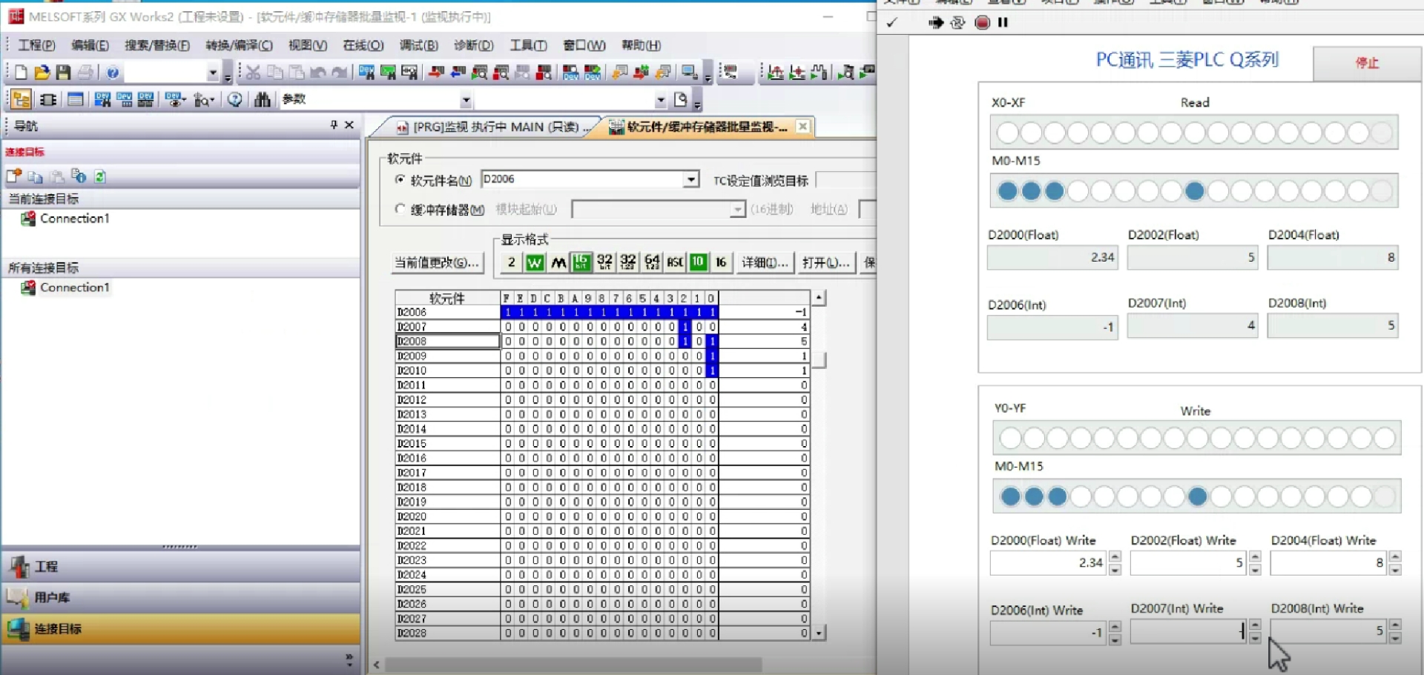The width and height of the screenshot is (1424, 675).
Task: Switch to 软元件/缓冲存储器批量监视 tab
Action: tap(707, 127)
